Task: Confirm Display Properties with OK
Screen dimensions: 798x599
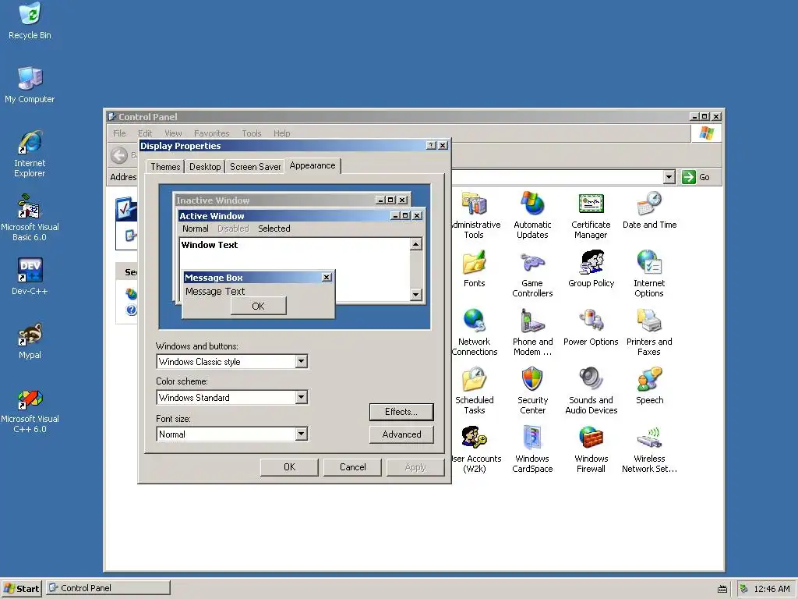Action: tap(290, 467)
